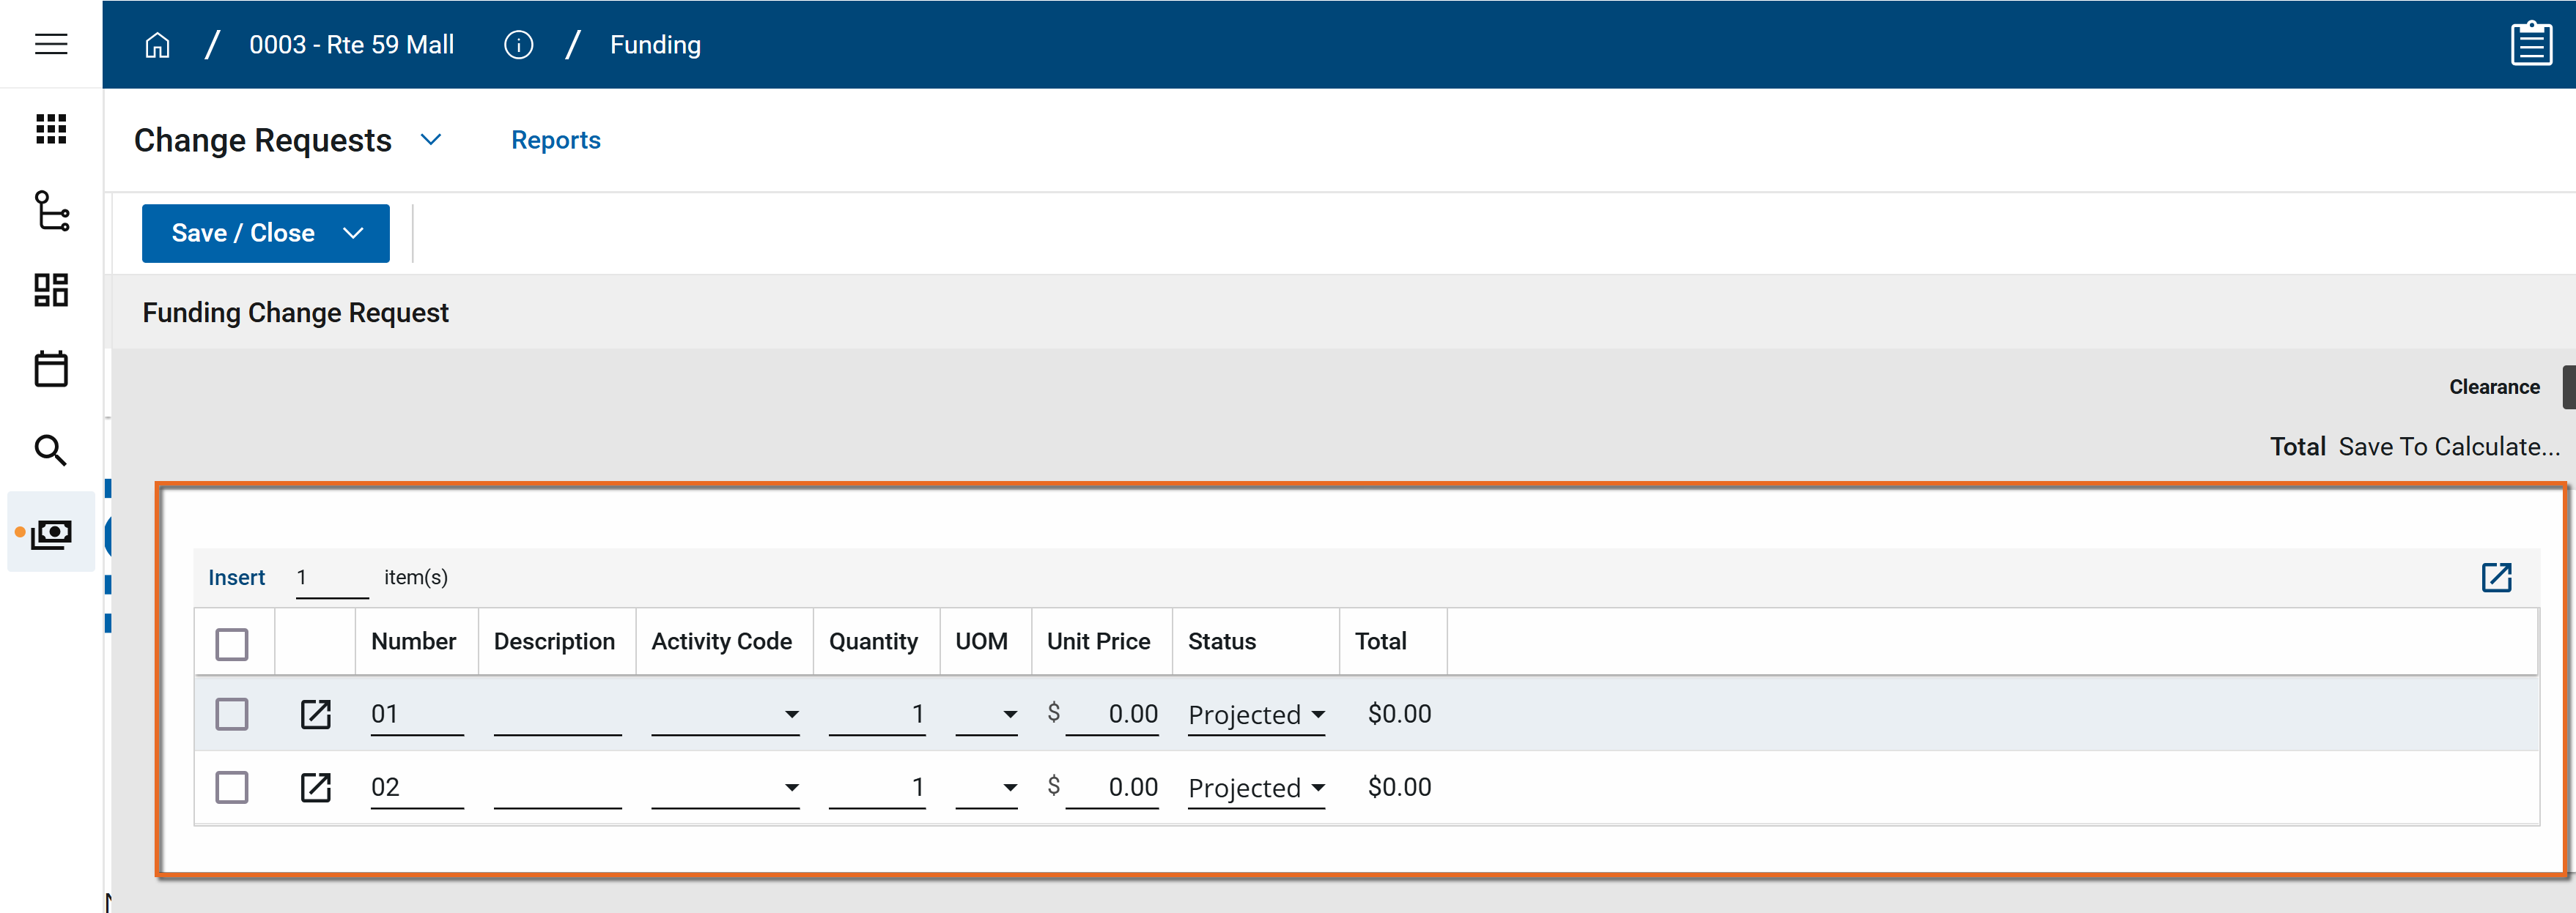The height and width of the screenshot is (913, 2576).
Task: Expand the Change Requests section chevron
Action: coord(431,140)
